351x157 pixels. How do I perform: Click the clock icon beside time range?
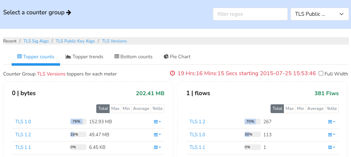(173, 73)
